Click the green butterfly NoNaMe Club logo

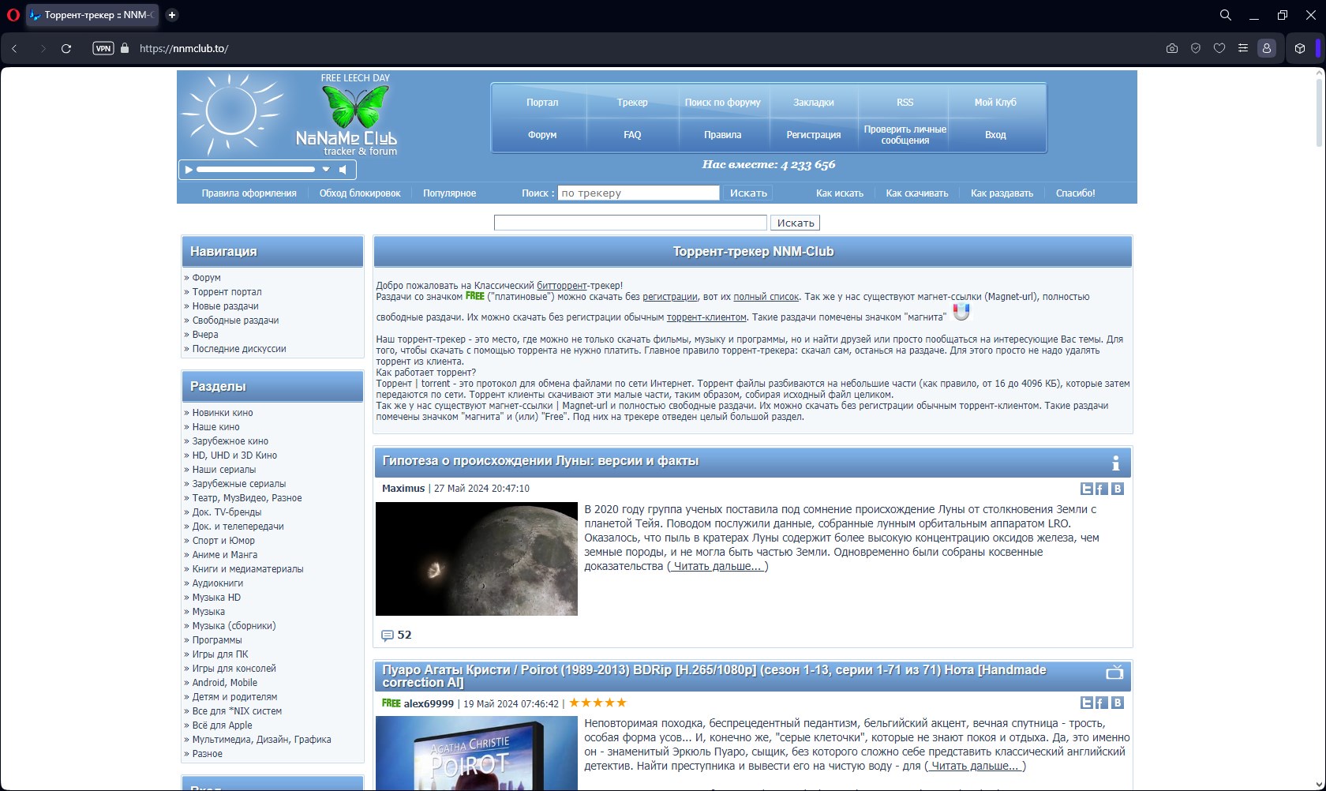[x=355, y=107]
